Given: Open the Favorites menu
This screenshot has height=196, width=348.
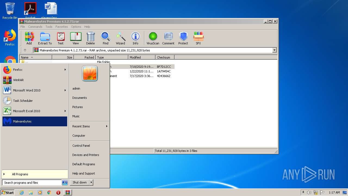Looking at the screenshot, I should (62, 27).
